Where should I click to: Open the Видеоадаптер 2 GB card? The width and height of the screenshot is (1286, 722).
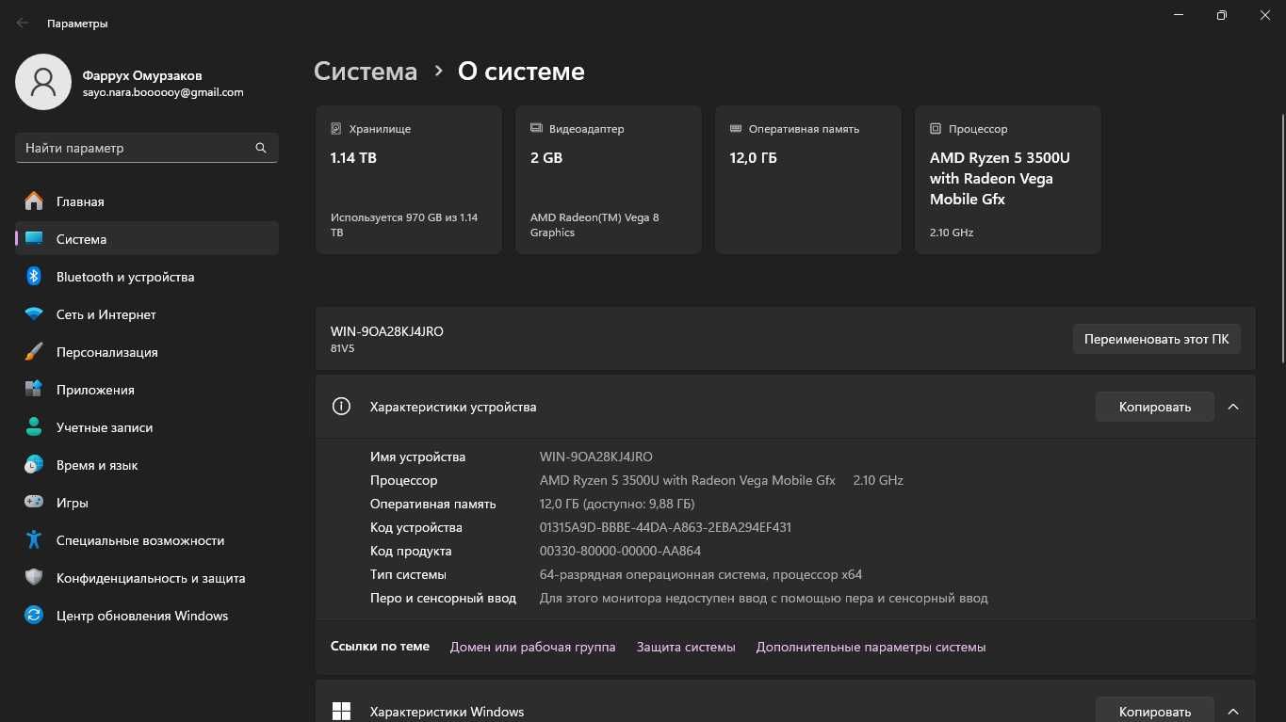[609, 180]
